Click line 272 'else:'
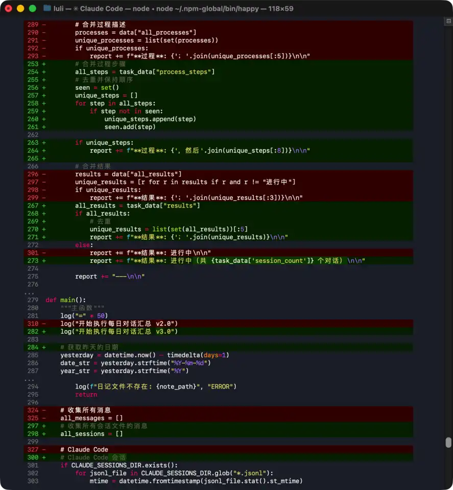Screen dimensions: 453x490 click(x=84, y=245)
